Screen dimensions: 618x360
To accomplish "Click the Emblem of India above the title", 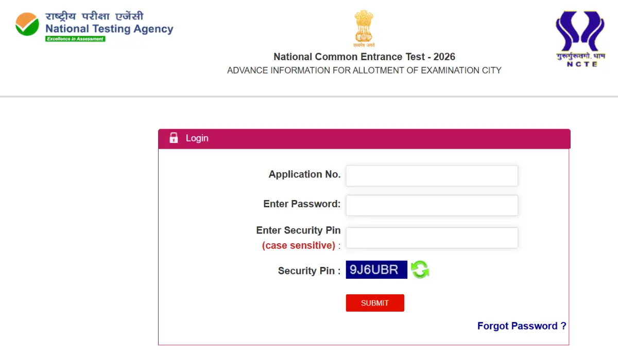I will [364, 26].
